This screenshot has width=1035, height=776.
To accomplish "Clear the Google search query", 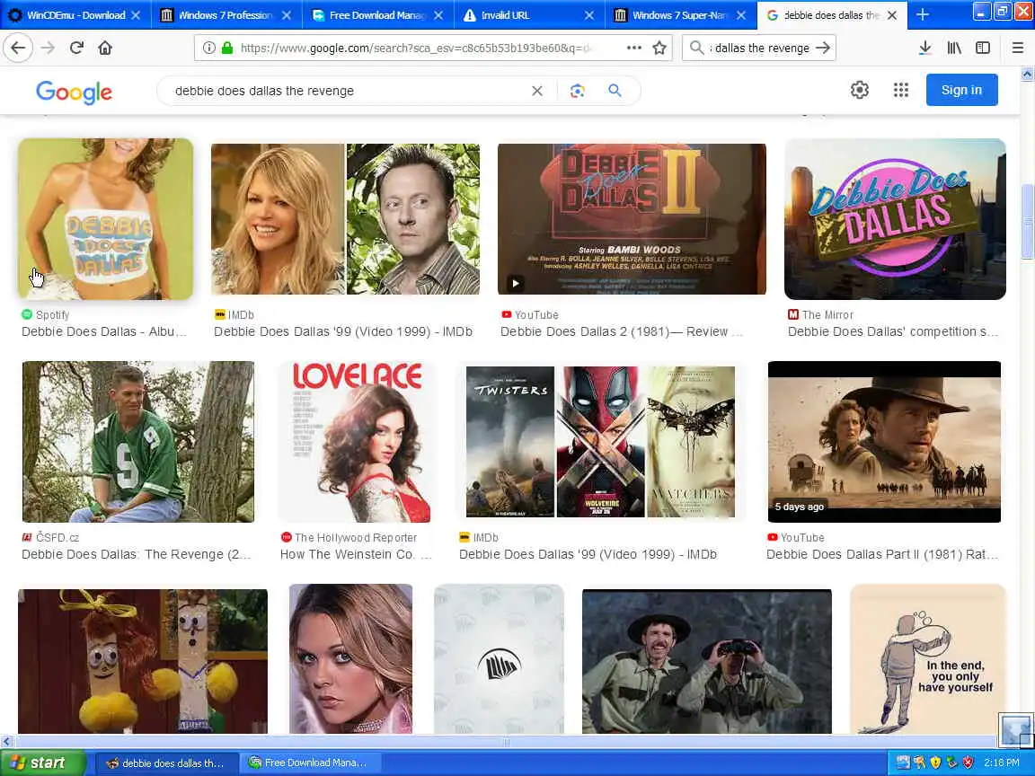I will point(537,91).
